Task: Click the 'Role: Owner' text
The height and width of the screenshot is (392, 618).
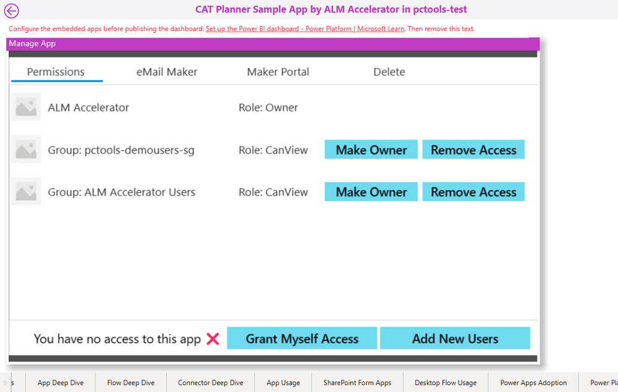Action: 268,107
